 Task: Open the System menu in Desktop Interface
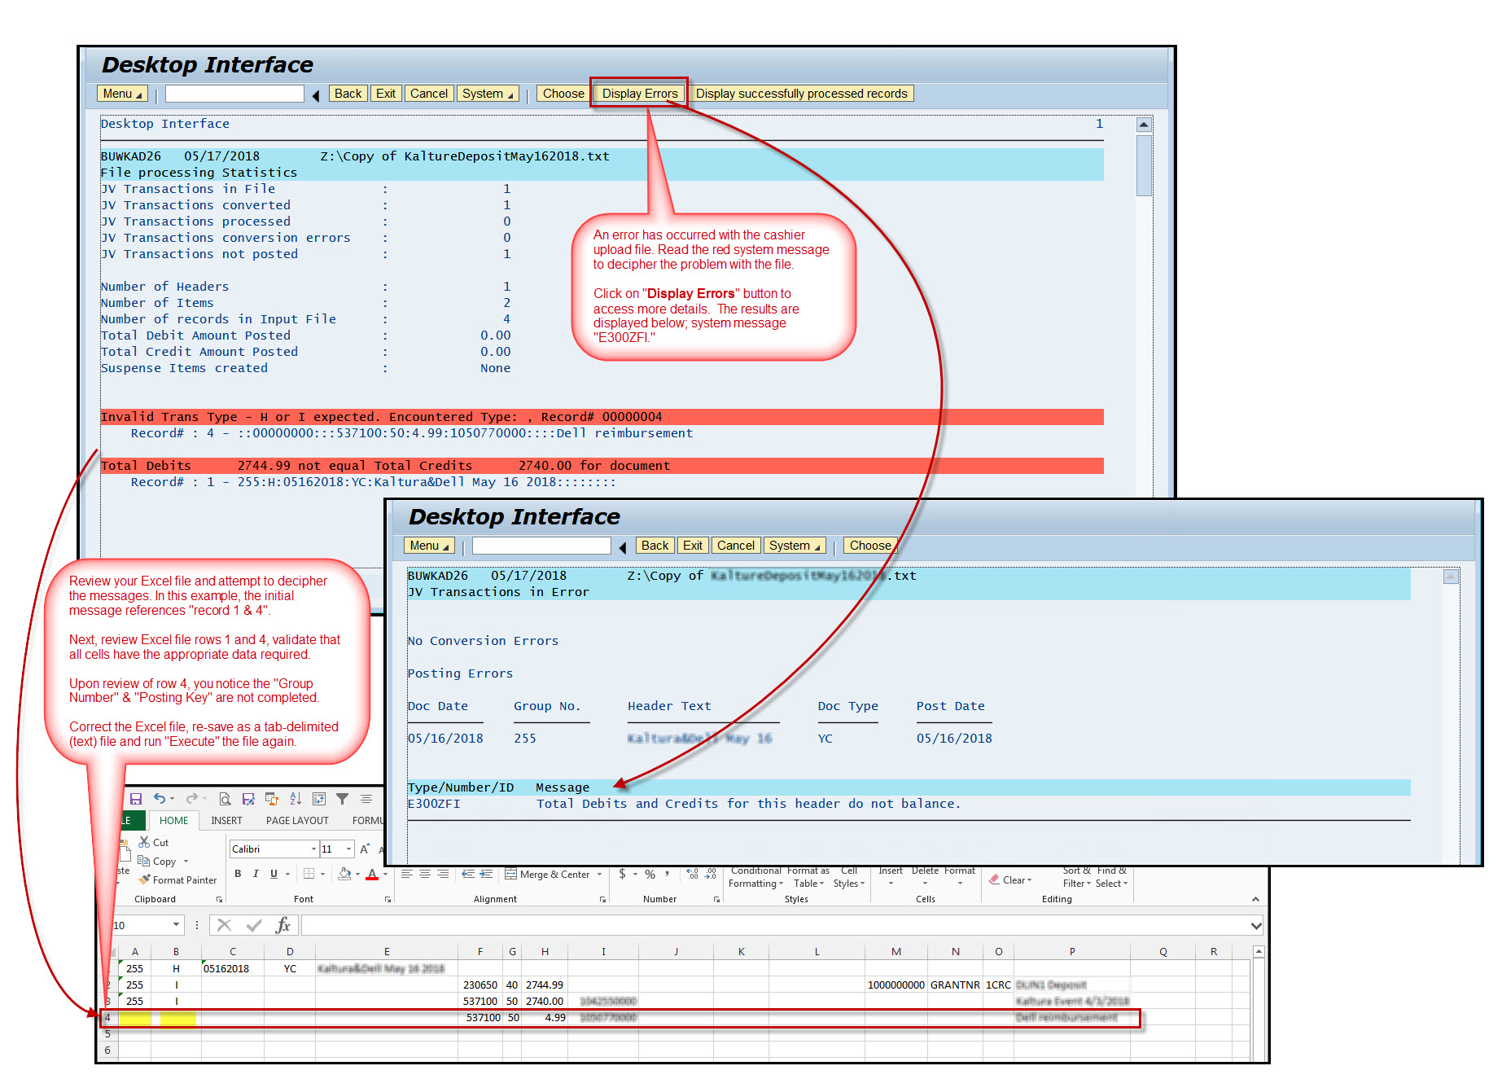[x=488, y=93]
